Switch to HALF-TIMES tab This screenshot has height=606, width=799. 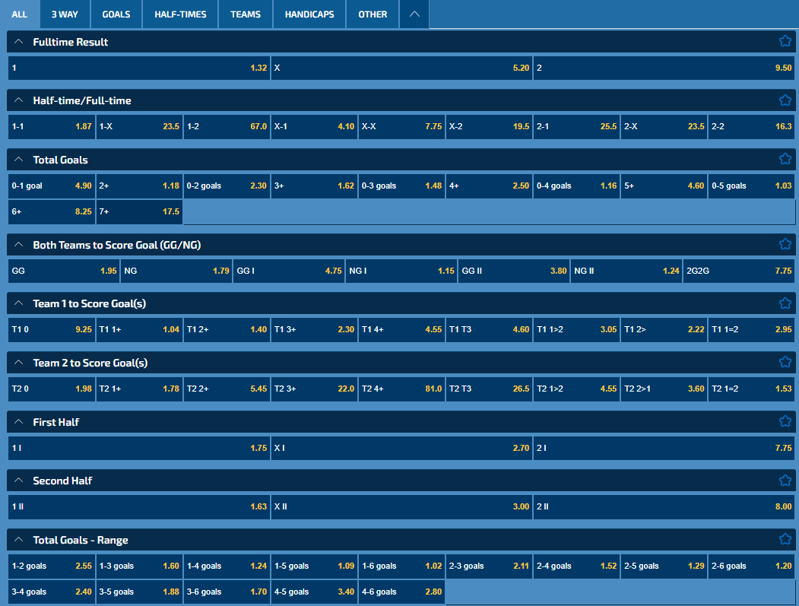[180, 14]
